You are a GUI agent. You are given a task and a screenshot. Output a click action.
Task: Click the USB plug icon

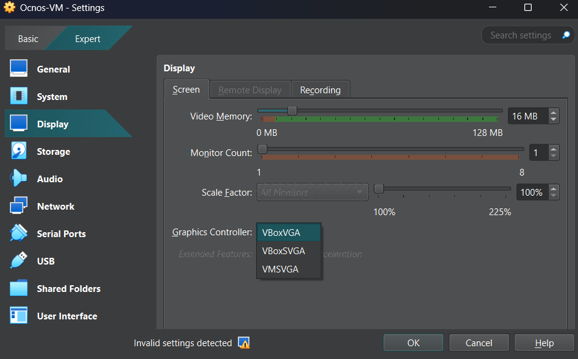click(19, 261)
